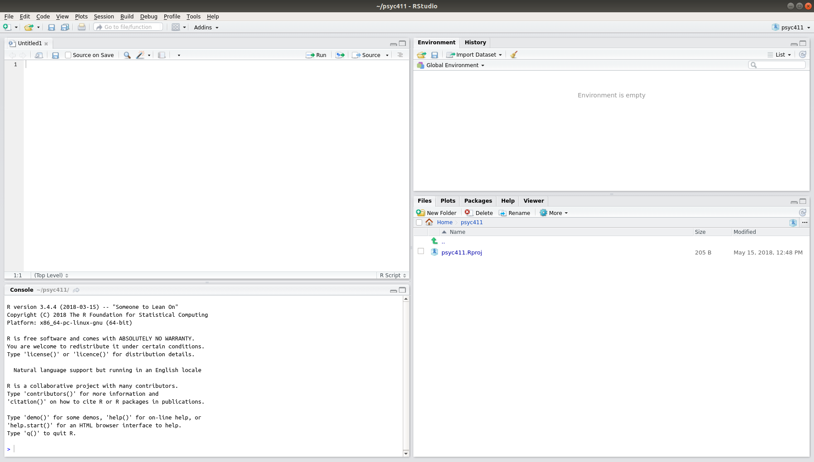
Task: Click the Source button in editor
Action: (x=366, y=55)
